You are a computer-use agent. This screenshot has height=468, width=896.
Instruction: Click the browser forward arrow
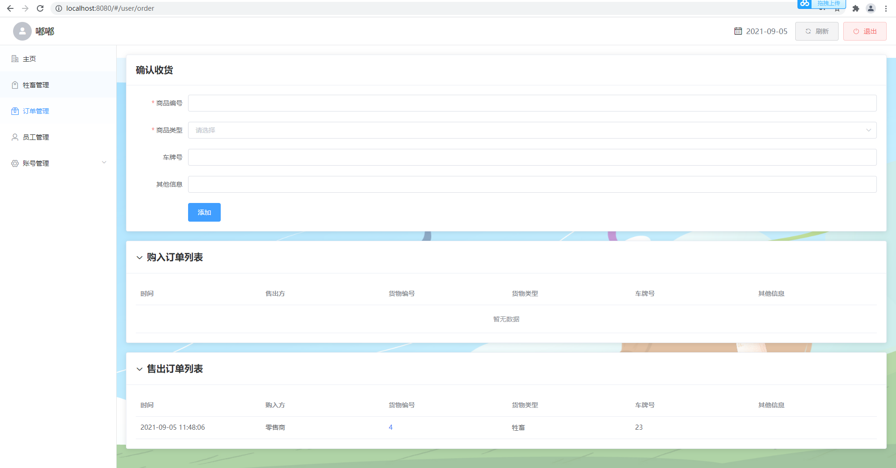[25, 8]
